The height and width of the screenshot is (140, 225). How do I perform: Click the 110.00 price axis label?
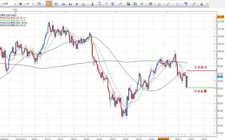tap(221, 21)
